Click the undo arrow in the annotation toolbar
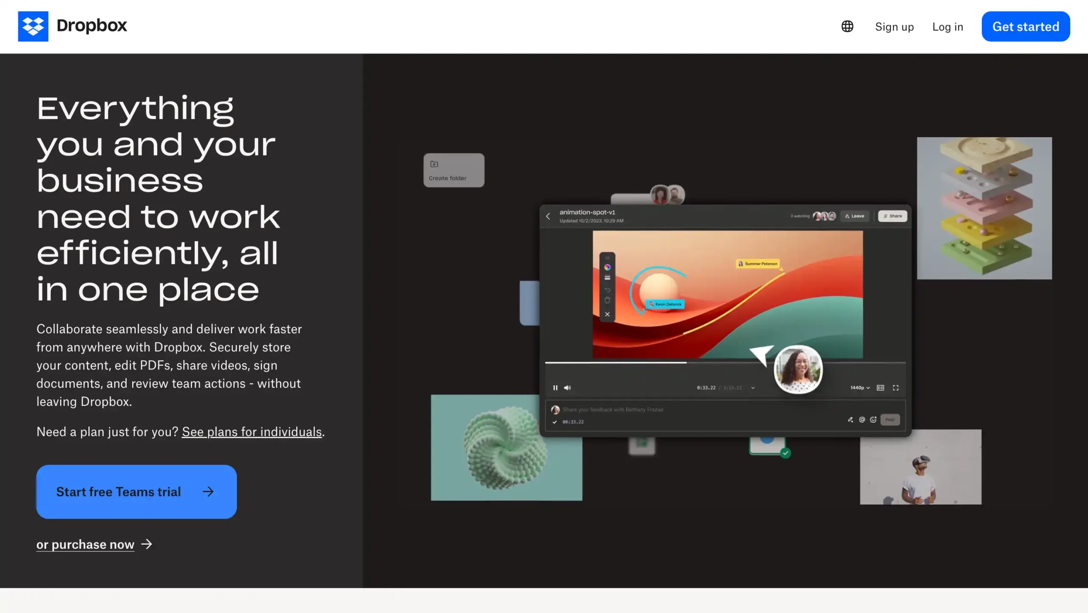 point(607,290)
